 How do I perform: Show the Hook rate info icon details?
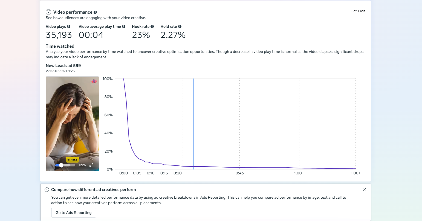click(152, 26)
